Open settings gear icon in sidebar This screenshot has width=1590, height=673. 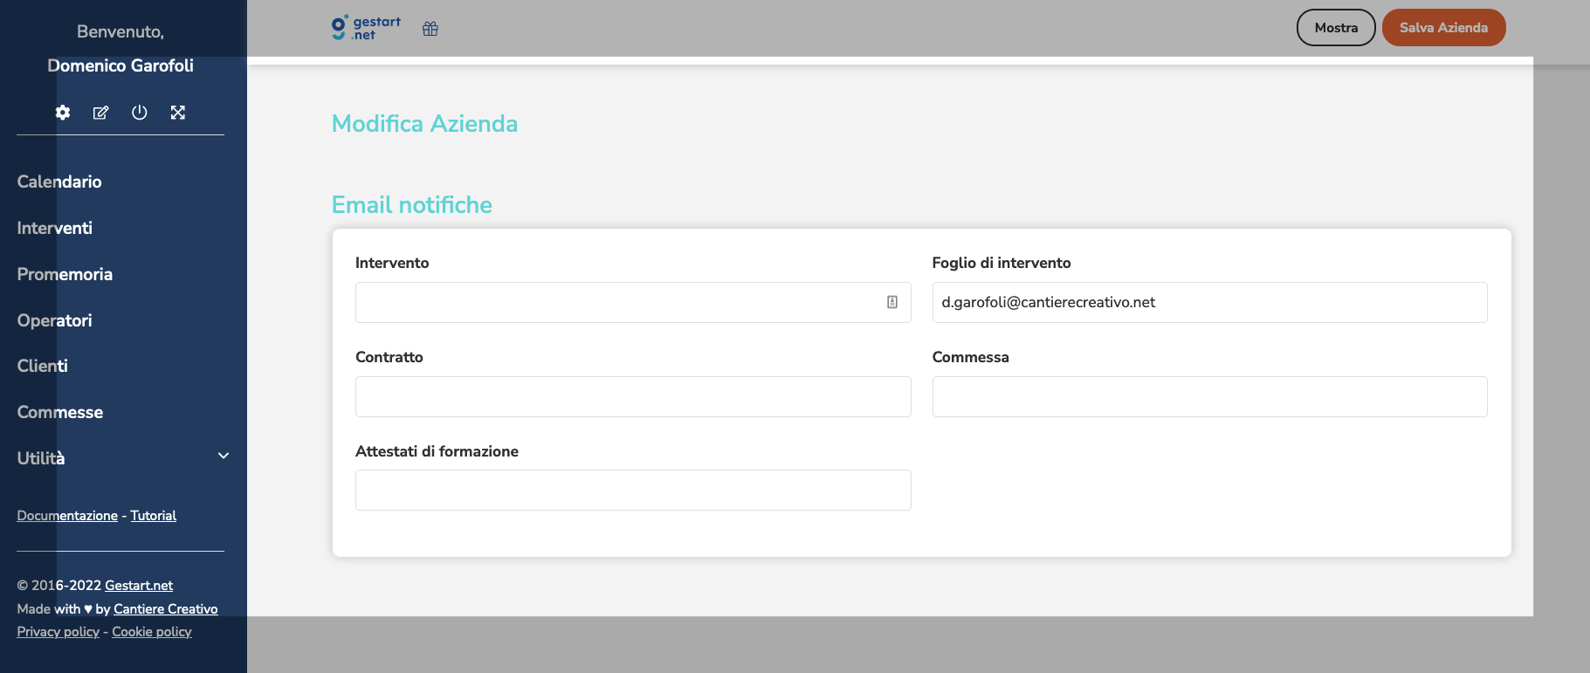point(63,113)
